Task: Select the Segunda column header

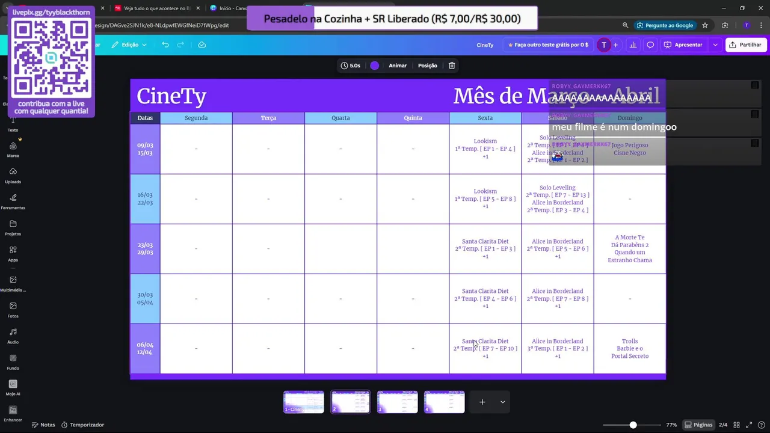Action: (196, 118)
